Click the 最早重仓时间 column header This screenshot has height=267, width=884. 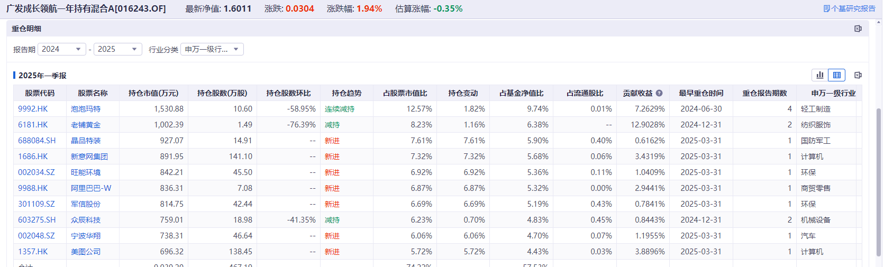point(701,93)
